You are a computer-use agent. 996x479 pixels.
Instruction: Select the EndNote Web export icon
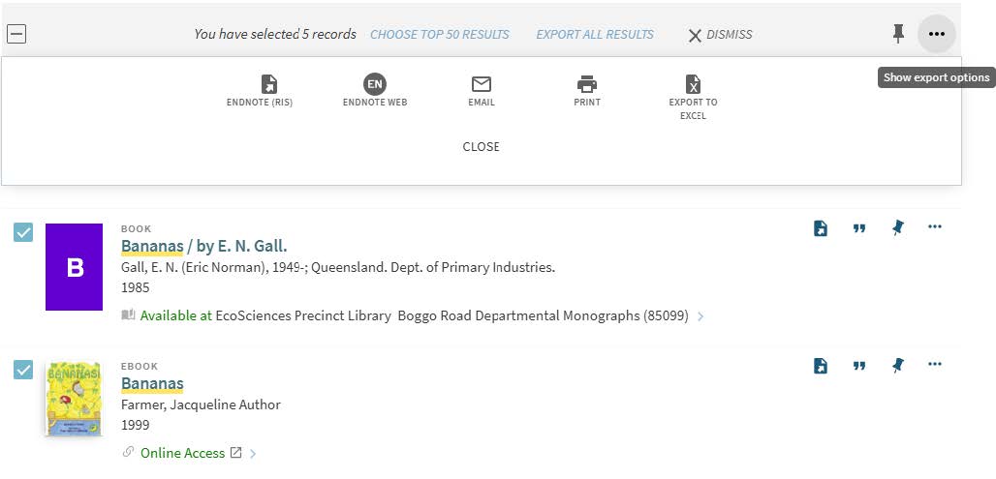click(x=374, y=85)
